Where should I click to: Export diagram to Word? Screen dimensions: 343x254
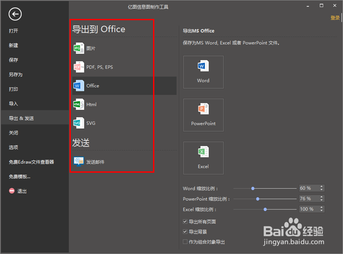(x=204, y=72)
